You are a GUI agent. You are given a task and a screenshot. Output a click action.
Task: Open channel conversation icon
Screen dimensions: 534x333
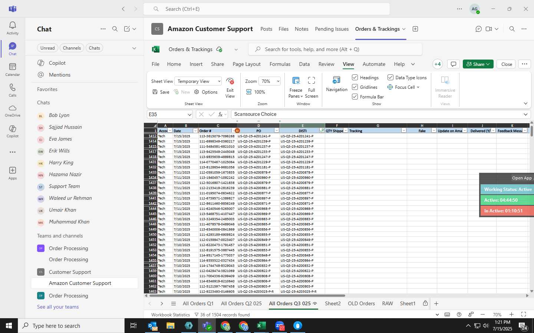[479, 29]
